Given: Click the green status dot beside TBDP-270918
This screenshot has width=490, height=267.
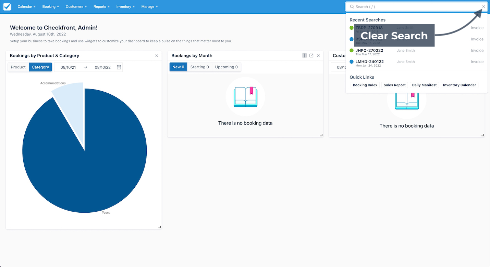Looking at the screenshot, I should coord(352,28).
